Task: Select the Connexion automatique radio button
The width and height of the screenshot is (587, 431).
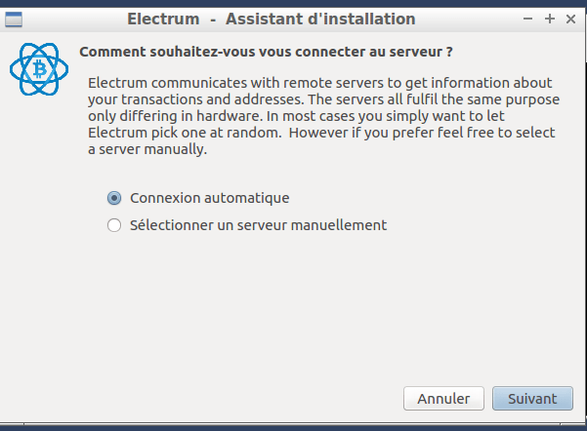Action: [114, 198]
